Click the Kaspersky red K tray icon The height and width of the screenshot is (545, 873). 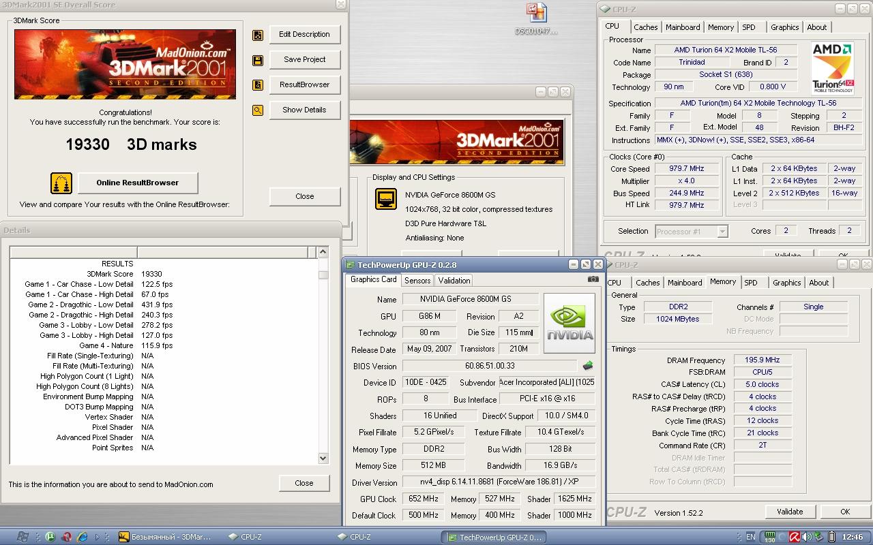(795, 537)
